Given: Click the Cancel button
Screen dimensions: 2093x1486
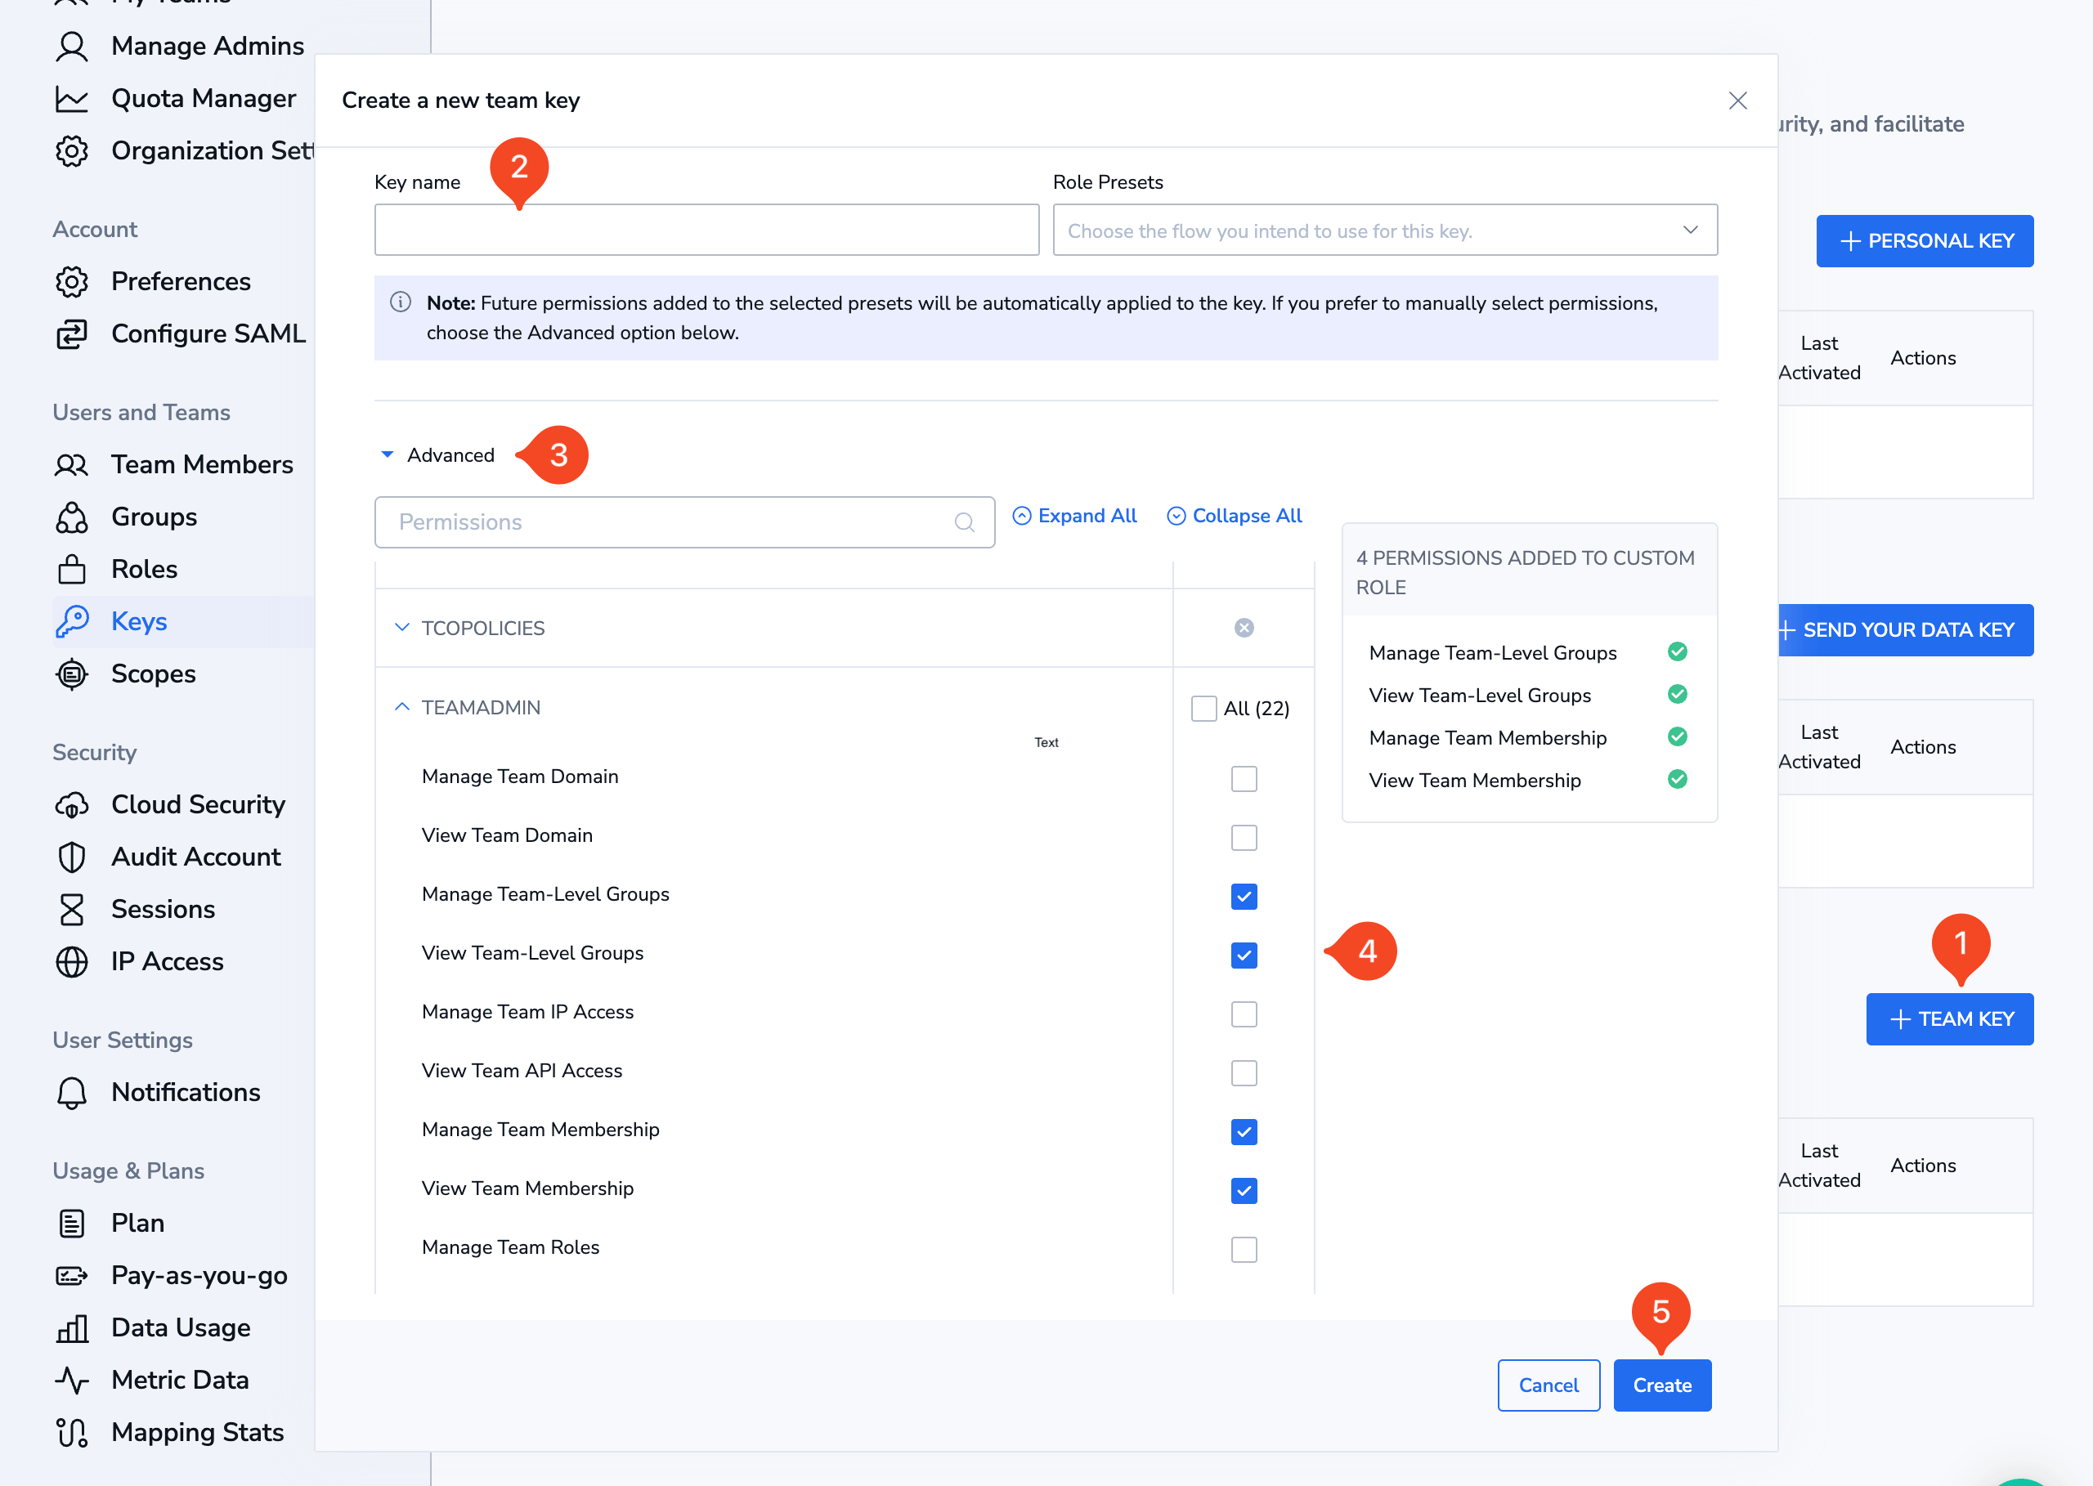Looking at the screenshot, I should tap(1548, 1385).
